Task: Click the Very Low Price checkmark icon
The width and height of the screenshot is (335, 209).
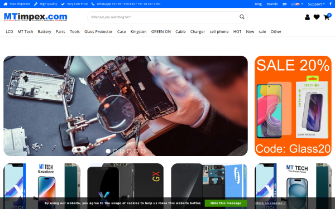Action: pos(63,4)
